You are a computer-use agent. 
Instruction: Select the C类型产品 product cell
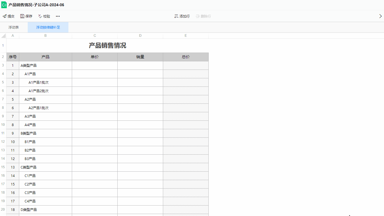click(x=46, y=167)
